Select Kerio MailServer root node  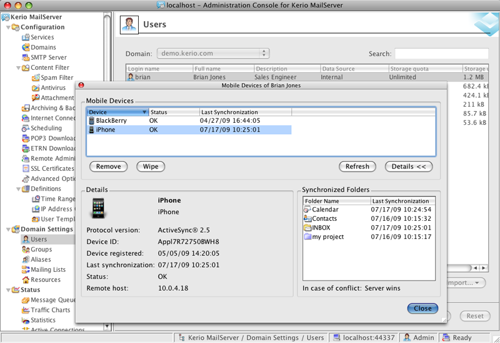click(36, 17)
